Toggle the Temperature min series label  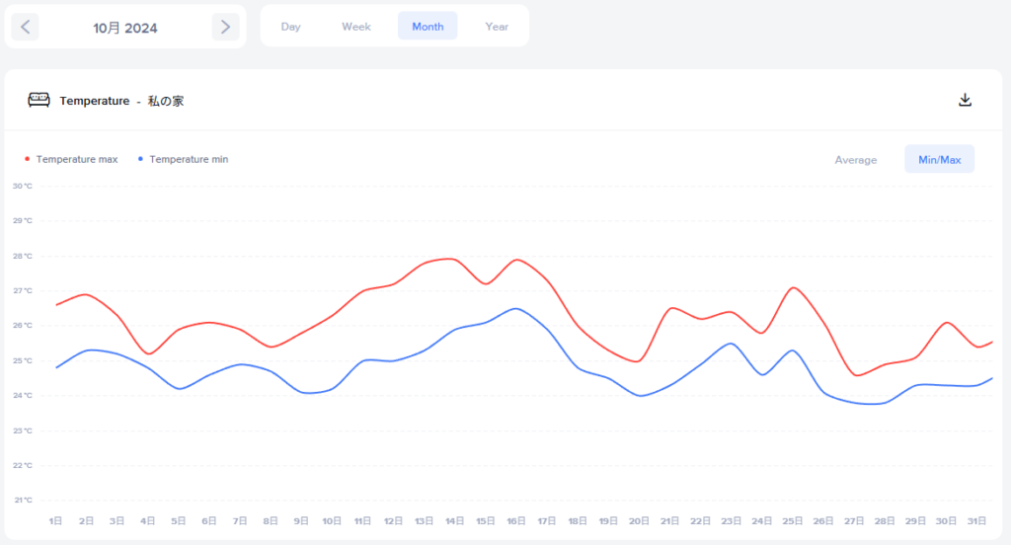tap(189, 159)
